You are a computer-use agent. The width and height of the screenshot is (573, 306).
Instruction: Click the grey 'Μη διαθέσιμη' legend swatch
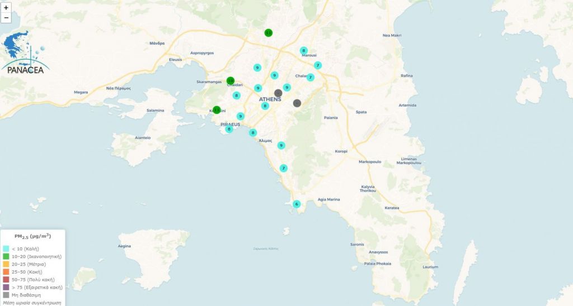6,295
